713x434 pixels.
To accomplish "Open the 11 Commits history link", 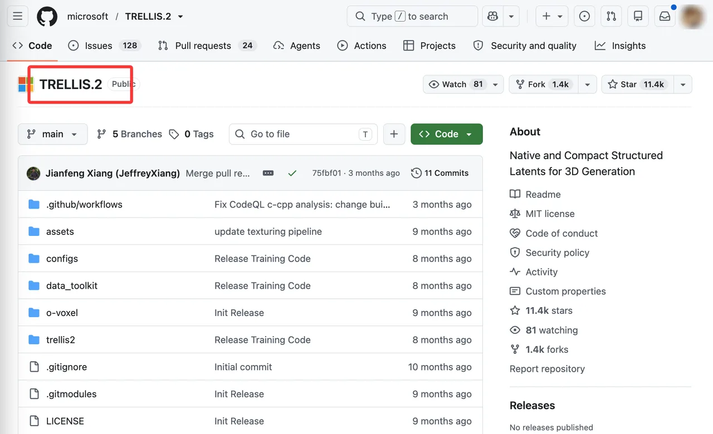I will coord(440,173).
